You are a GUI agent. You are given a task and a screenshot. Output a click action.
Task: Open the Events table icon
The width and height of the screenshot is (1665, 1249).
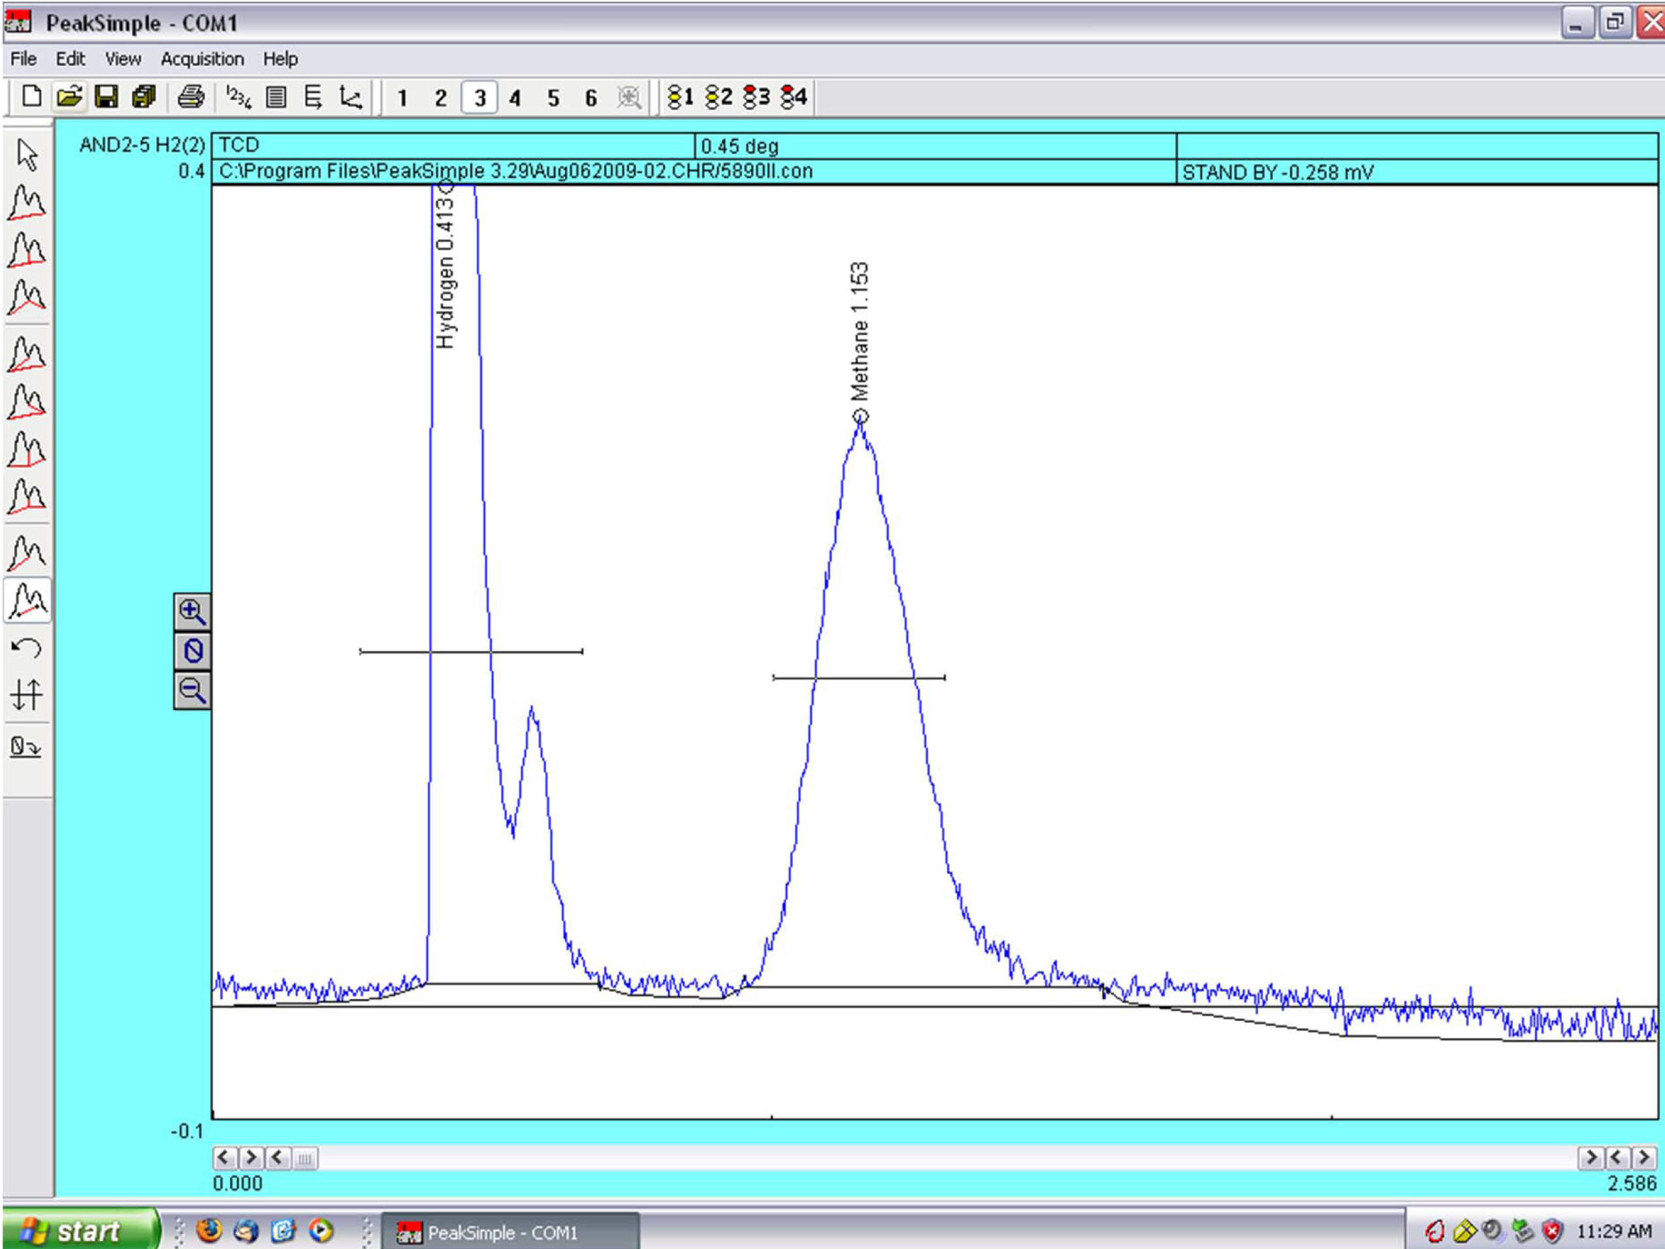312,97
